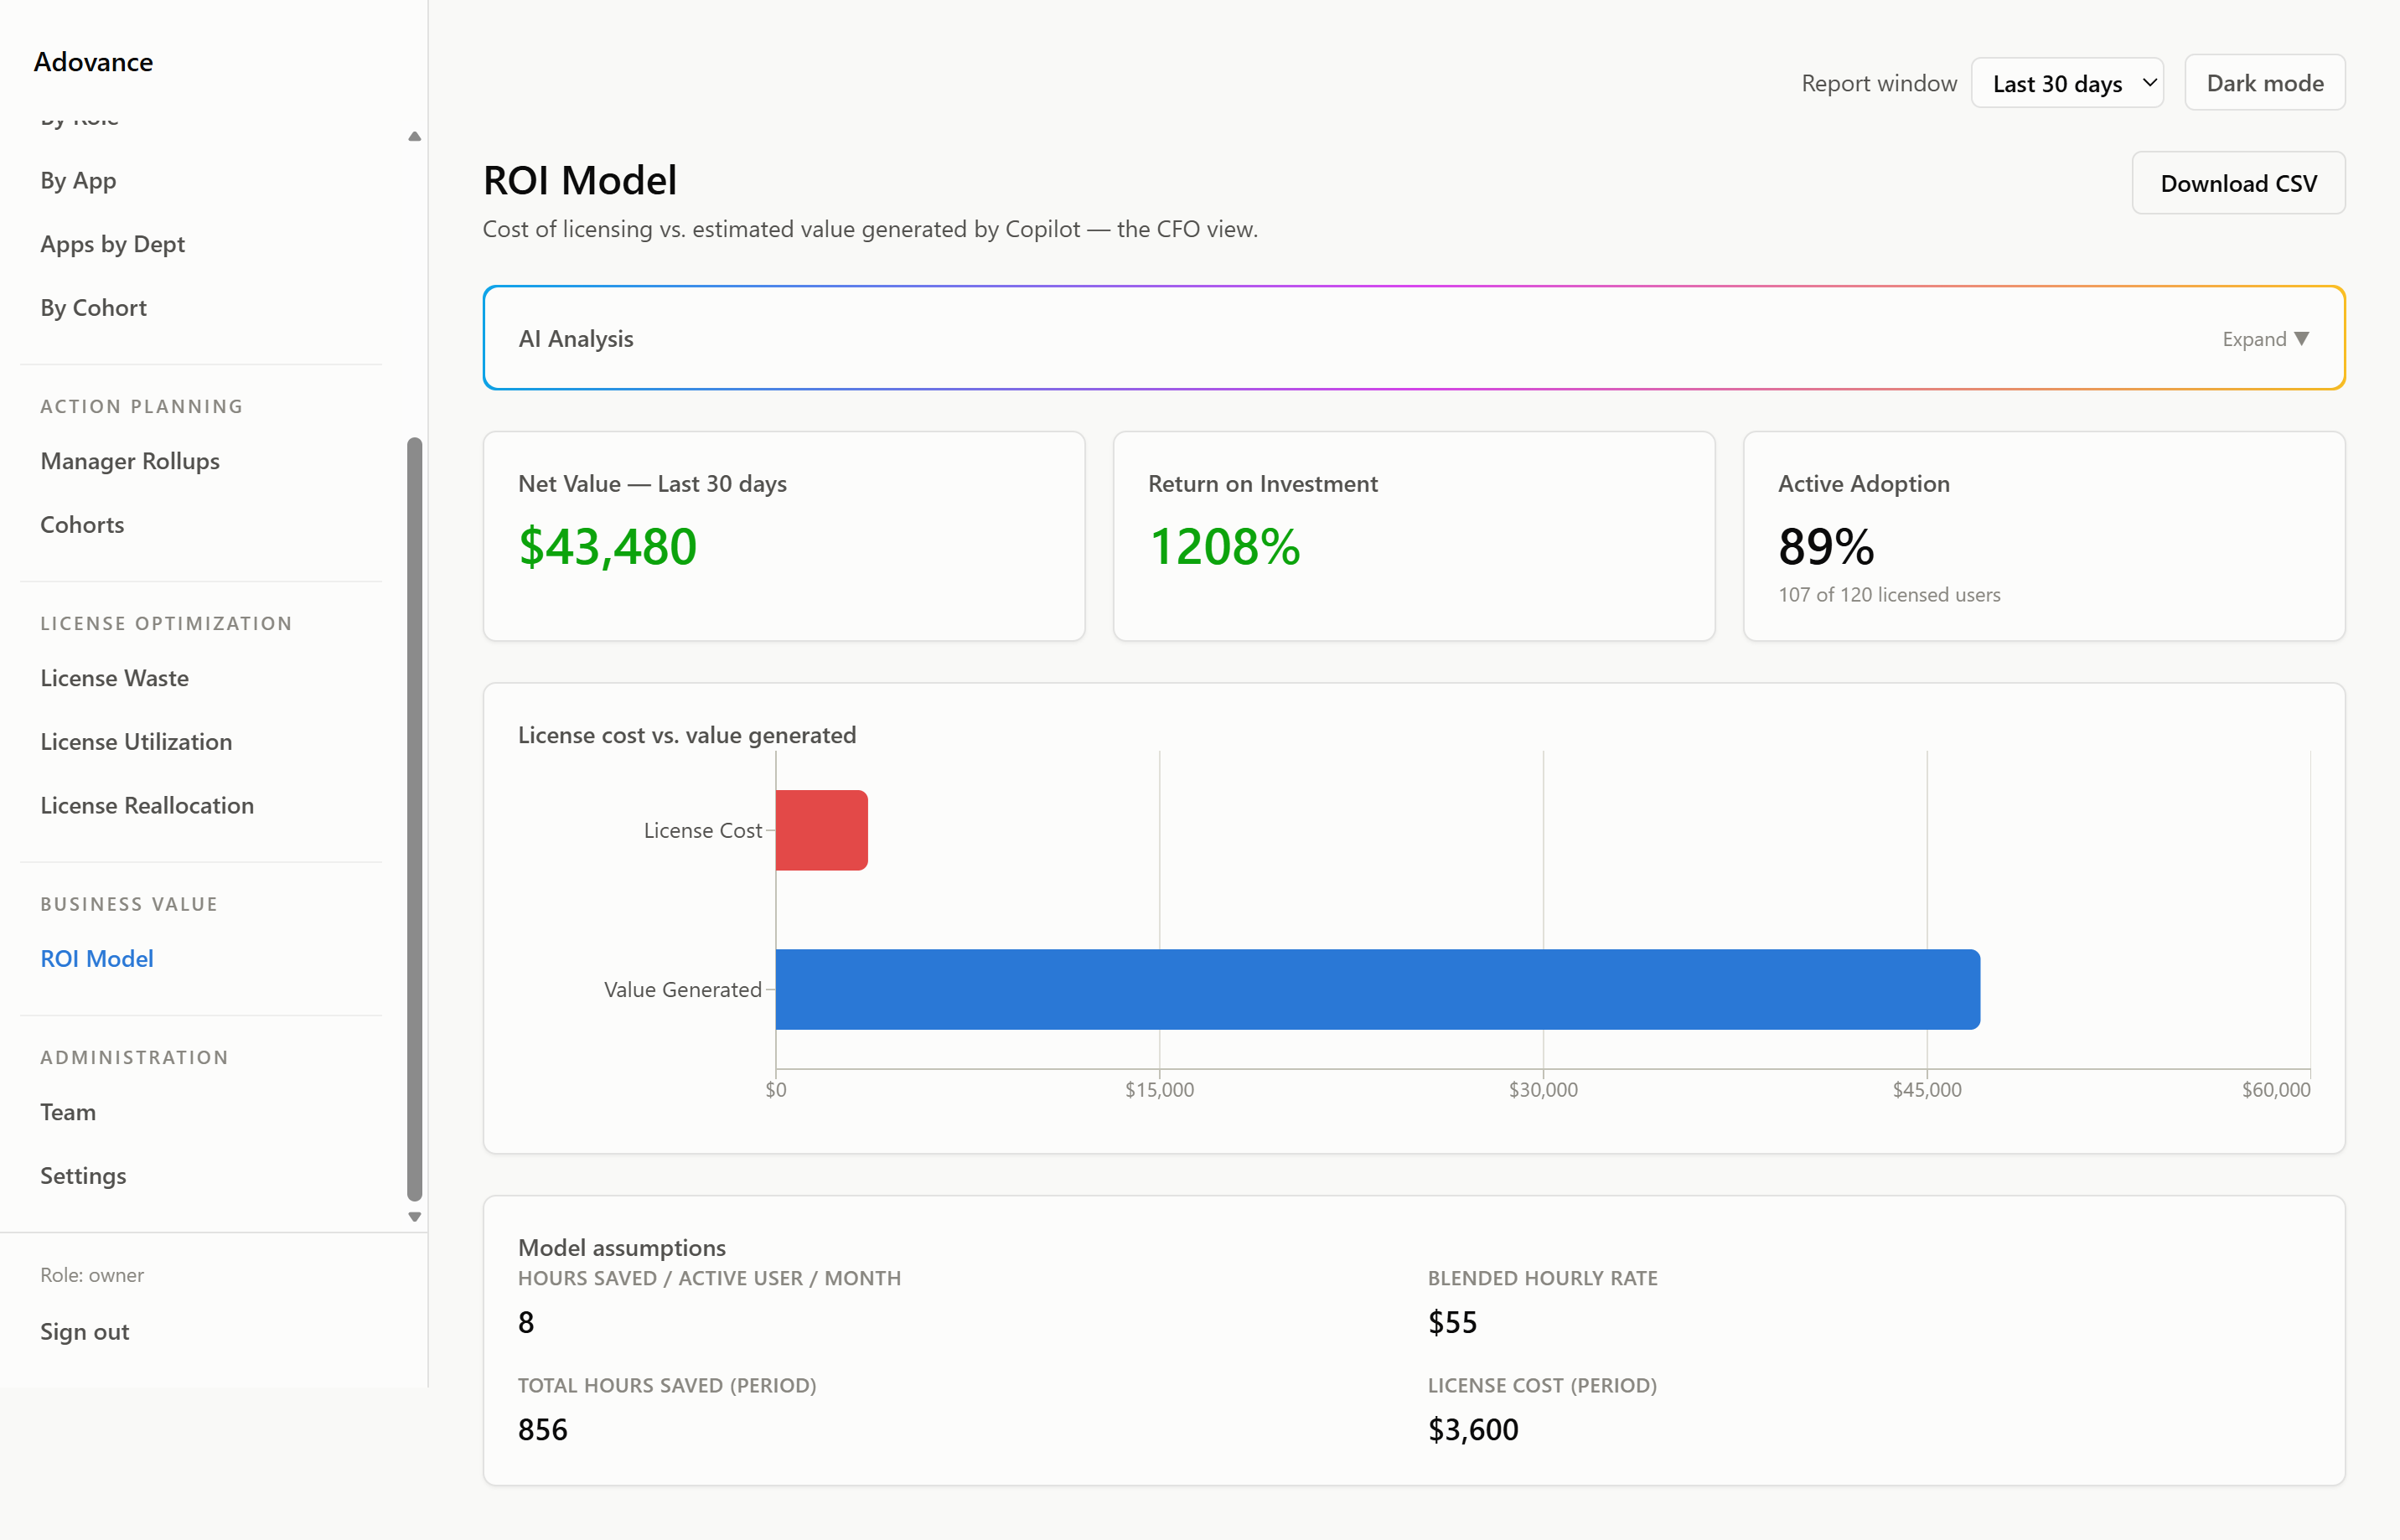
Task: Click the sidebar scrollbar thumb
Action: (x=414, y=818)
